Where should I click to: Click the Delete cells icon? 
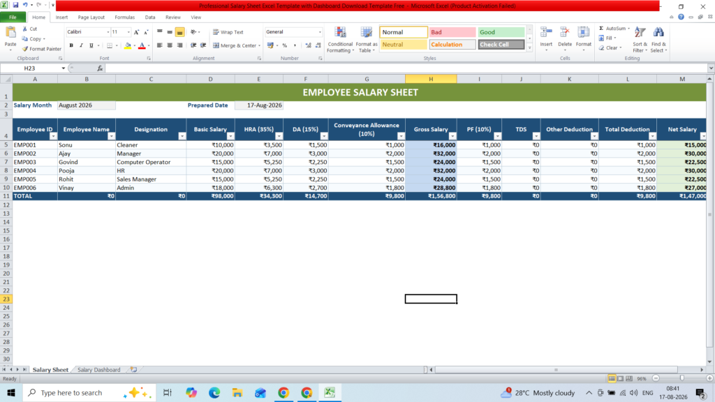564,33
